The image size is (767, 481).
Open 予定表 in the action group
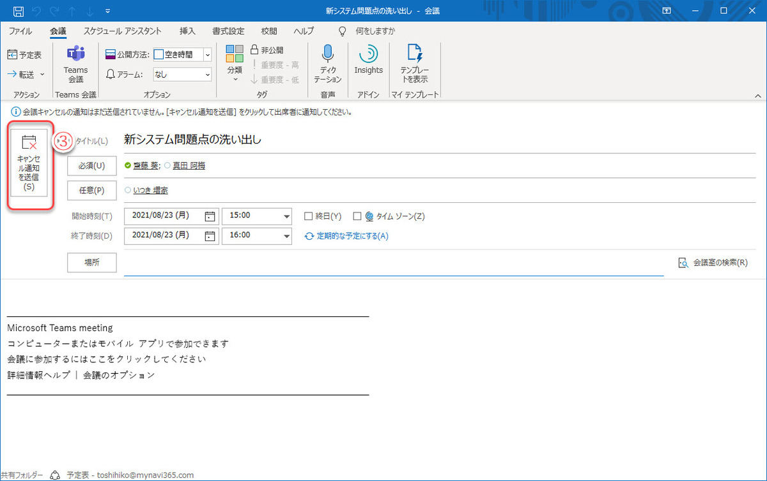click(x=25, y=55)
